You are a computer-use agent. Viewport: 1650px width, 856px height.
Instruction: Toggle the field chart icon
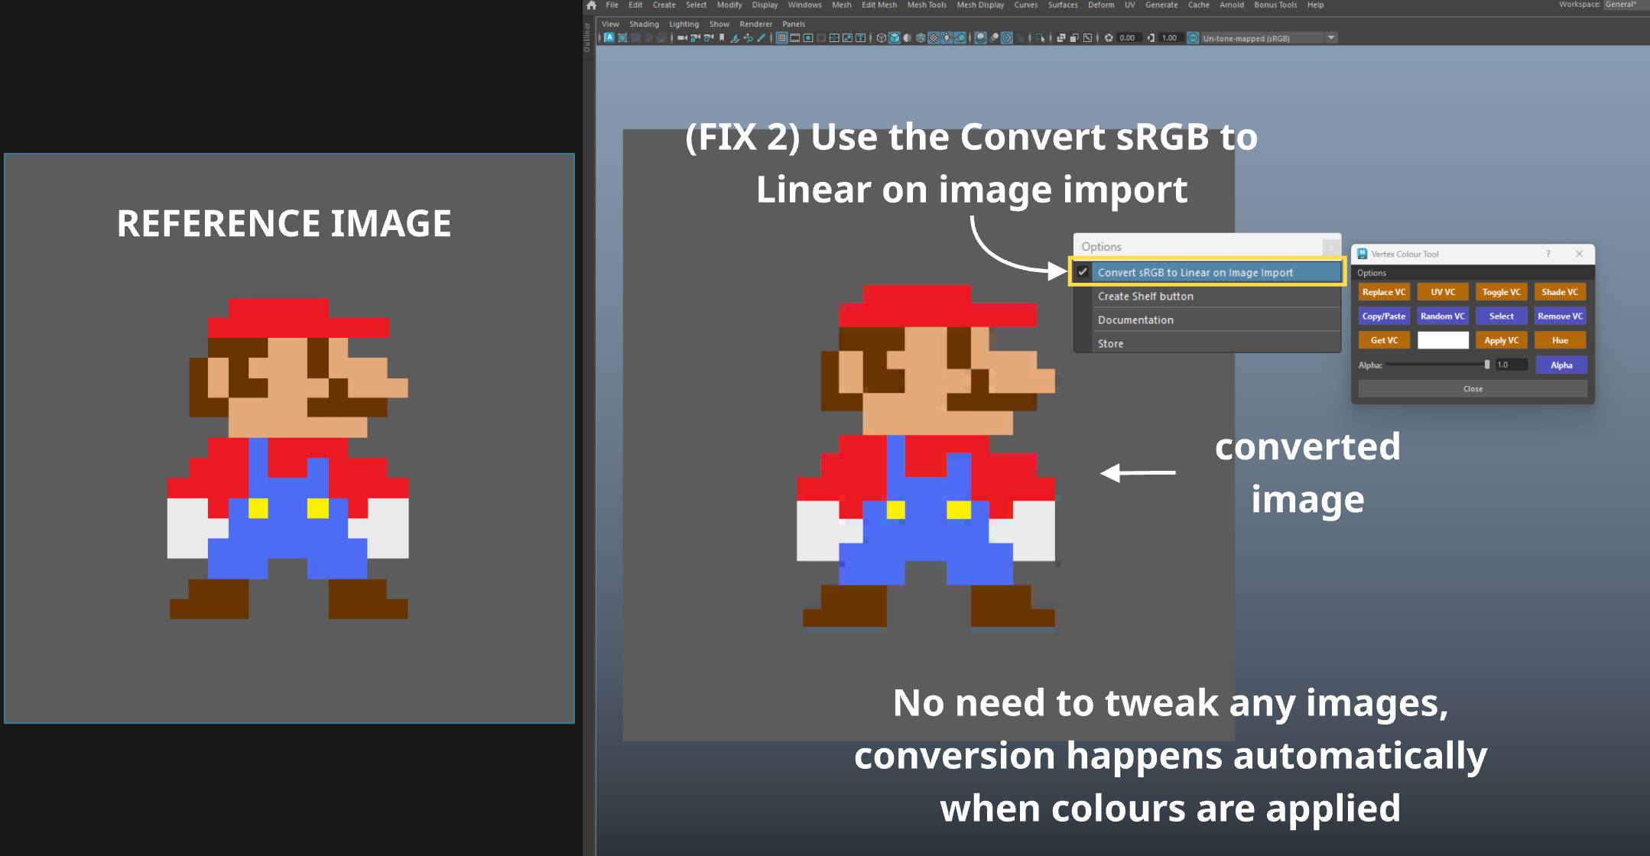coord(834,38)
